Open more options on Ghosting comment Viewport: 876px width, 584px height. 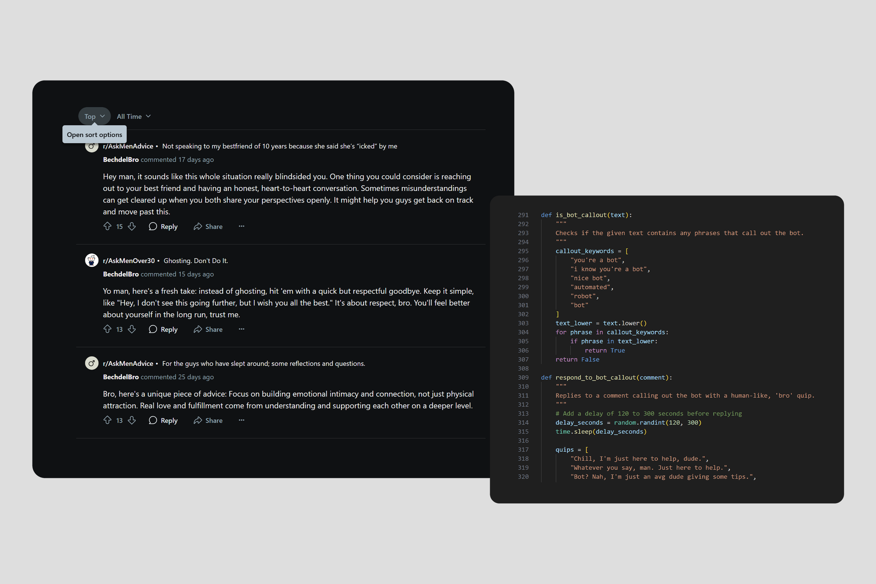(x=241, y=329)
